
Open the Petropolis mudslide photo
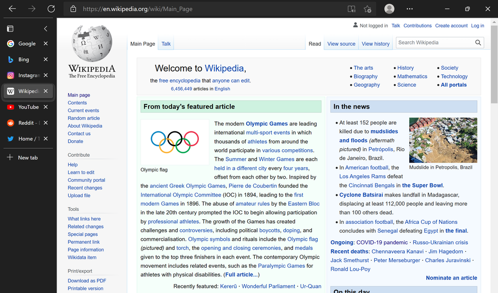pyautogui.click(x=443, y=140)
